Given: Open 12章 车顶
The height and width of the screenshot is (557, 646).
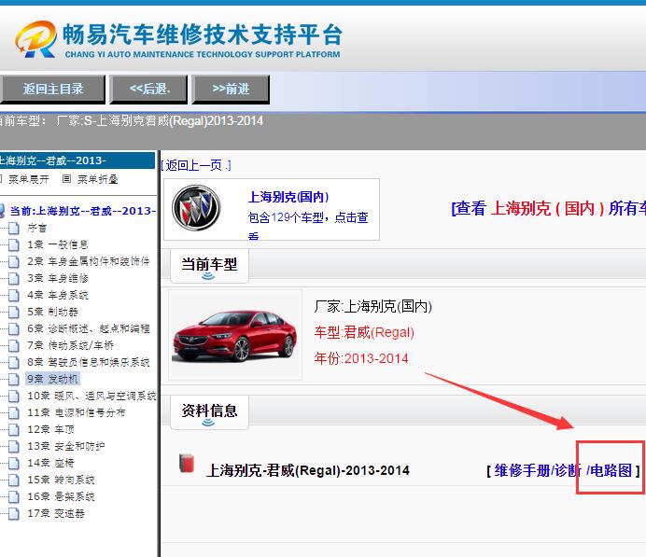Looking at the screenshot, I should coord(50,429).
